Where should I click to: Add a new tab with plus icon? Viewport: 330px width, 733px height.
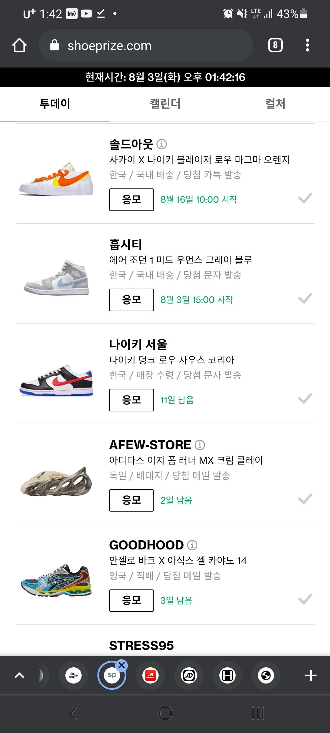(x=310, y=676)
